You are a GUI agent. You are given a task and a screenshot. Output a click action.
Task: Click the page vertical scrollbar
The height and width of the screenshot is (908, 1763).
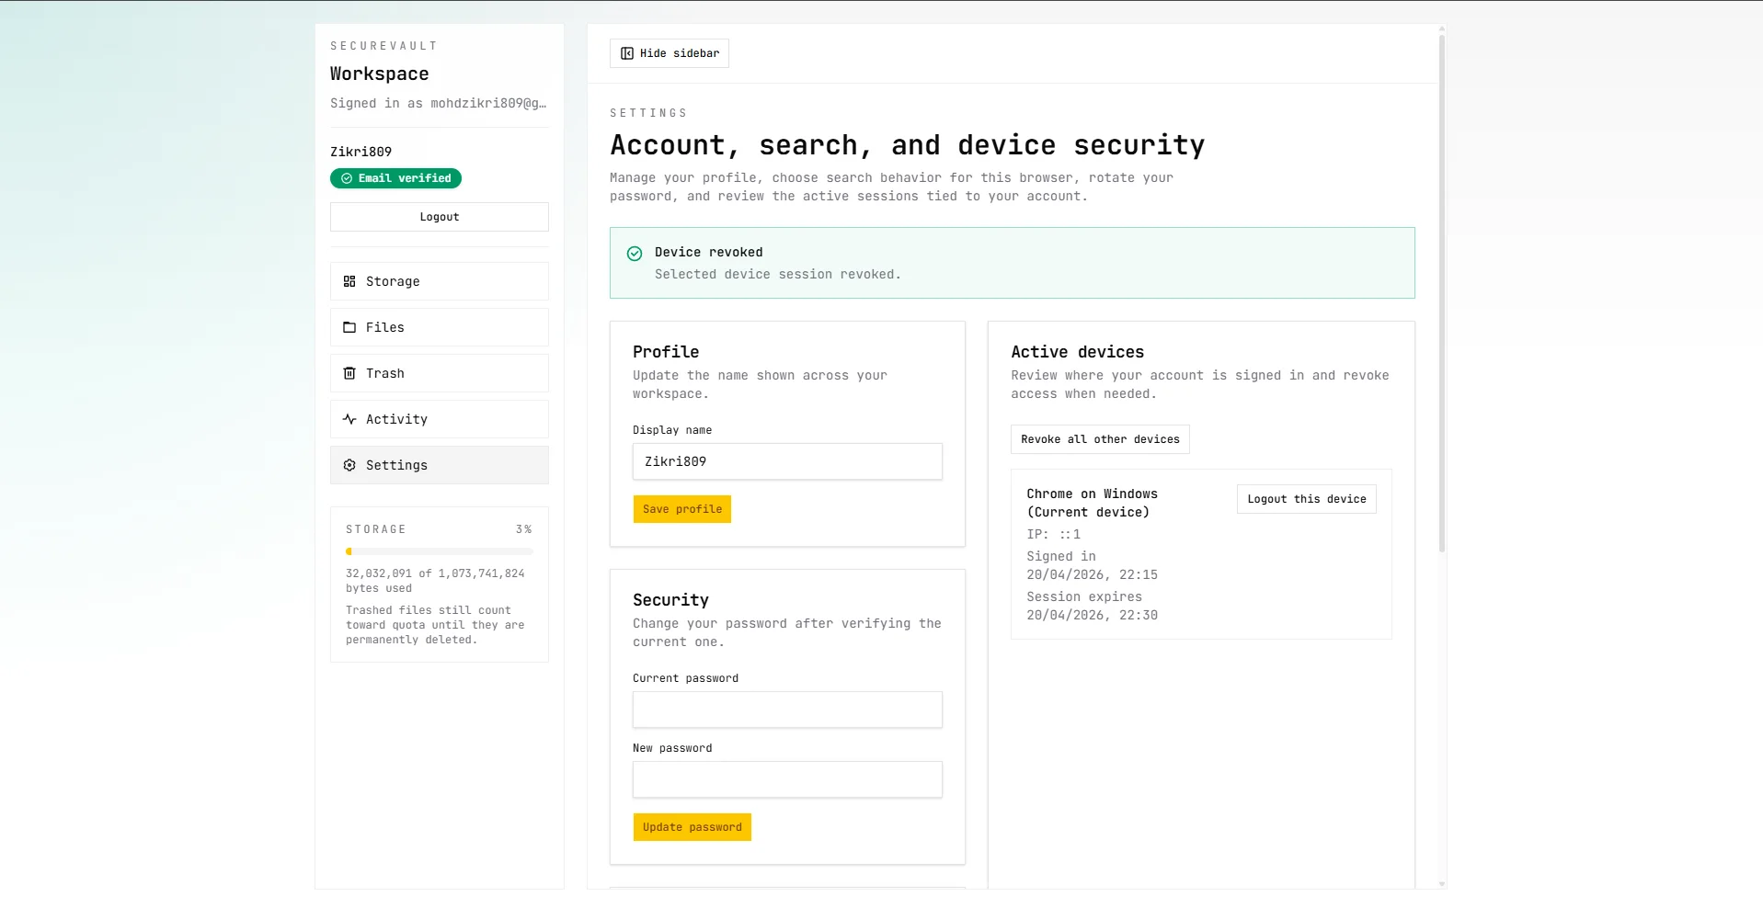point(1442,294)
